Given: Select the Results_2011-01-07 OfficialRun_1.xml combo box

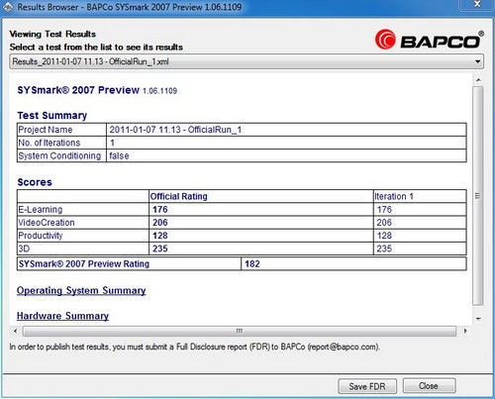Looking at the screenshot, I should 247,61.
